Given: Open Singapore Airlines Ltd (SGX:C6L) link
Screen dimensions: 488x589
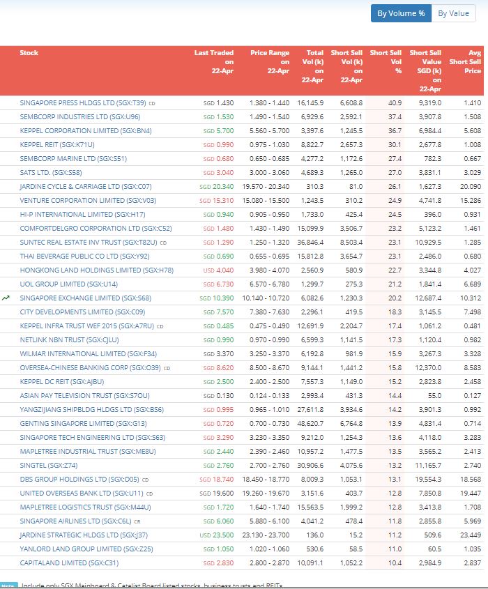Looking at the screenshot, I should (x=75, y=521).
